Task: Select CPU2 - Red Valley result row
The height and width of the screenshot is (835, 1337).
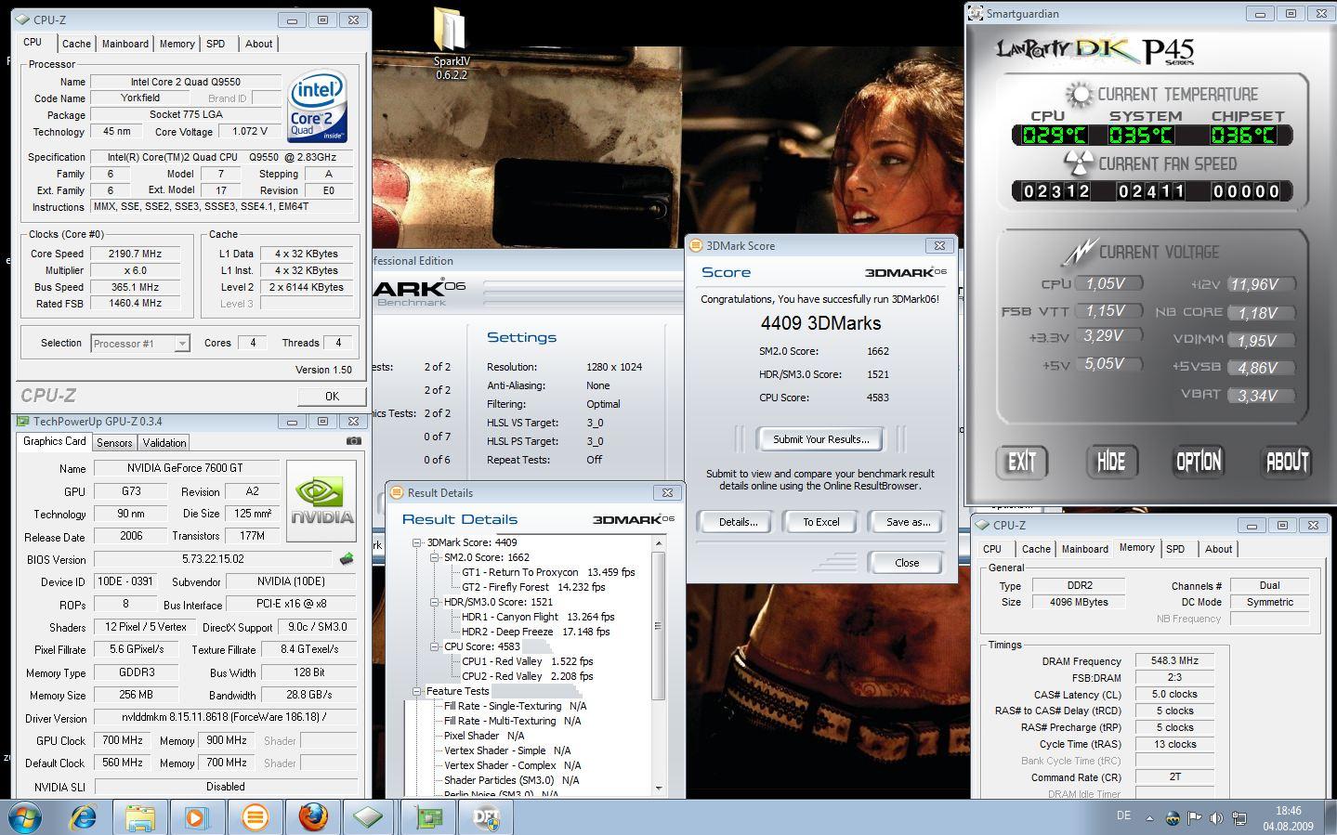Action: coord(527,676)
